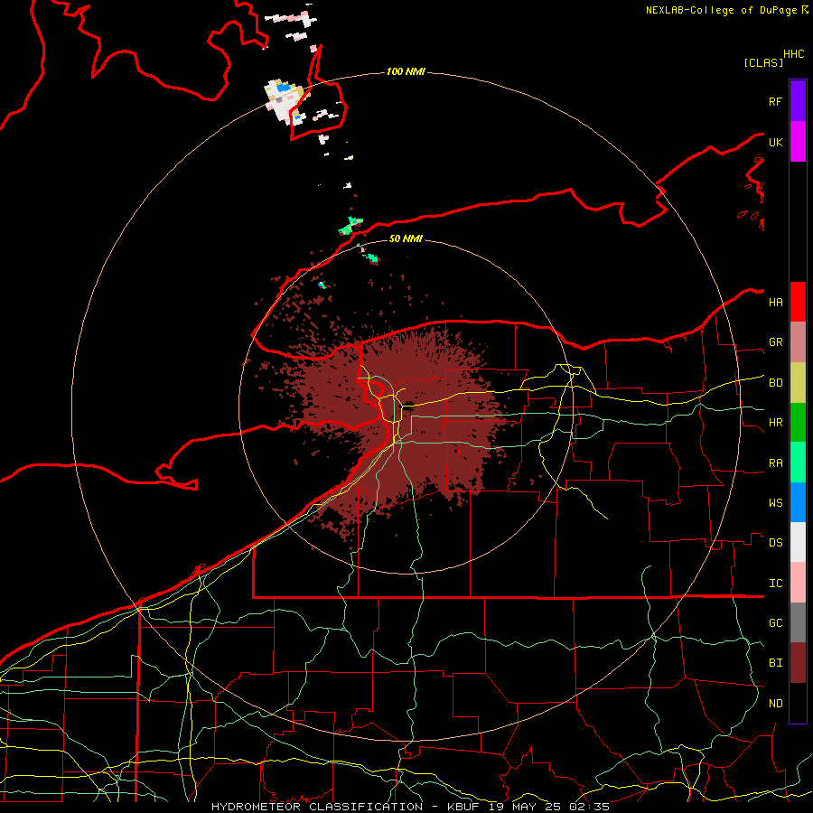Click the 'RA' legend label text

[775, 463]
